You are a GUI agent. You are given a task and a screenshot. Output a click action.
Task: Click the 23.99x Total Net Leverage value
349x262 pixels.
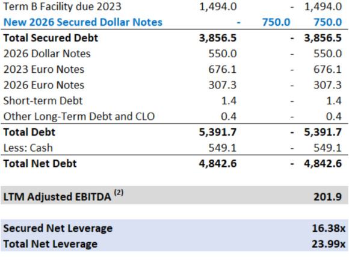point(329,244)
